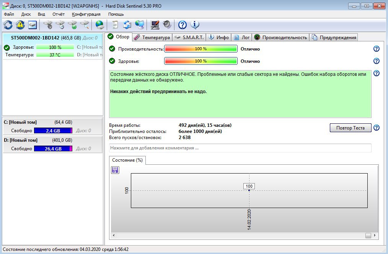Click help icon next to Здоровье bar
The image size is (388, 254).
point(377,61)
